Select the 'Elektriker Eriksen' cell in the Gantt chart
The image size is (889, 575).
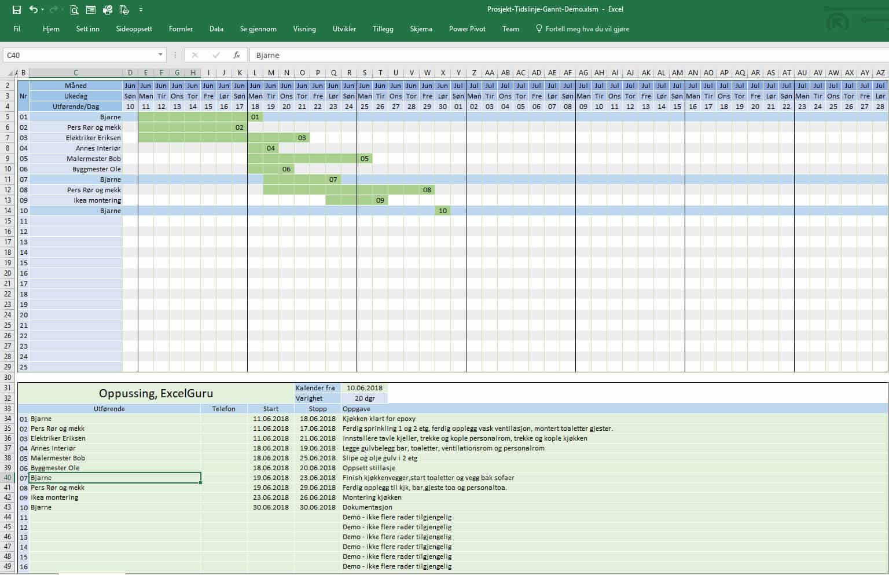(x=76, y=138)
